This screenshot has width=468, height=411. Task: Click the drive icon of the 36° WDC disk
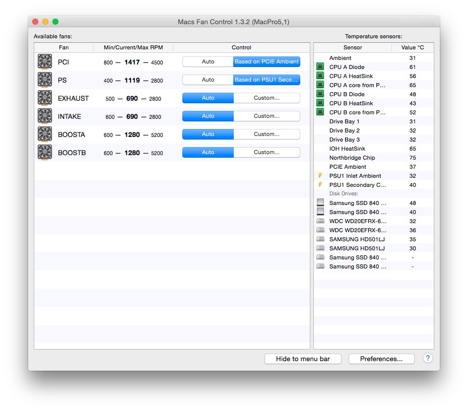(320, 230)
